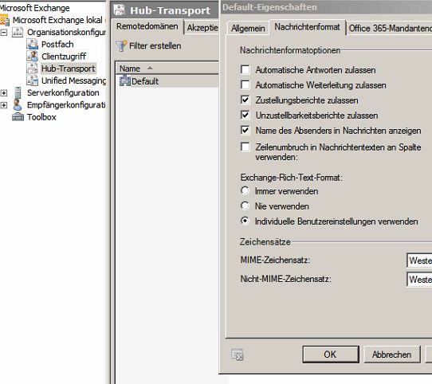Click the Postfach mailbox icon

[32, 44]
